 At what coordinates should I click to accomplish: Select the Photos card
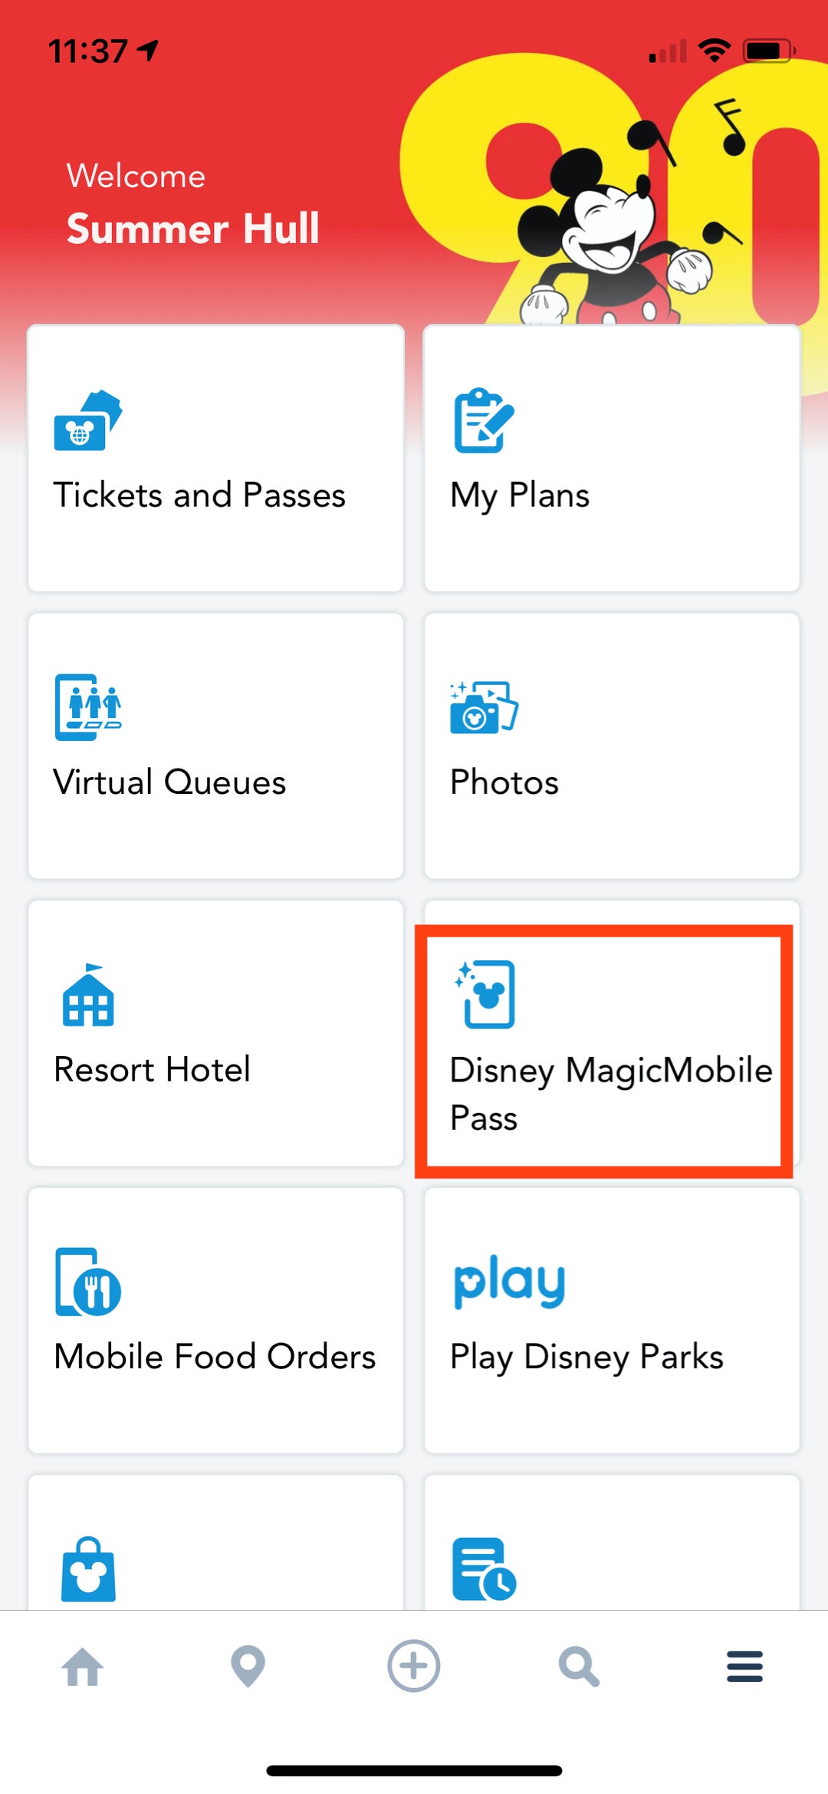point(612,744)
